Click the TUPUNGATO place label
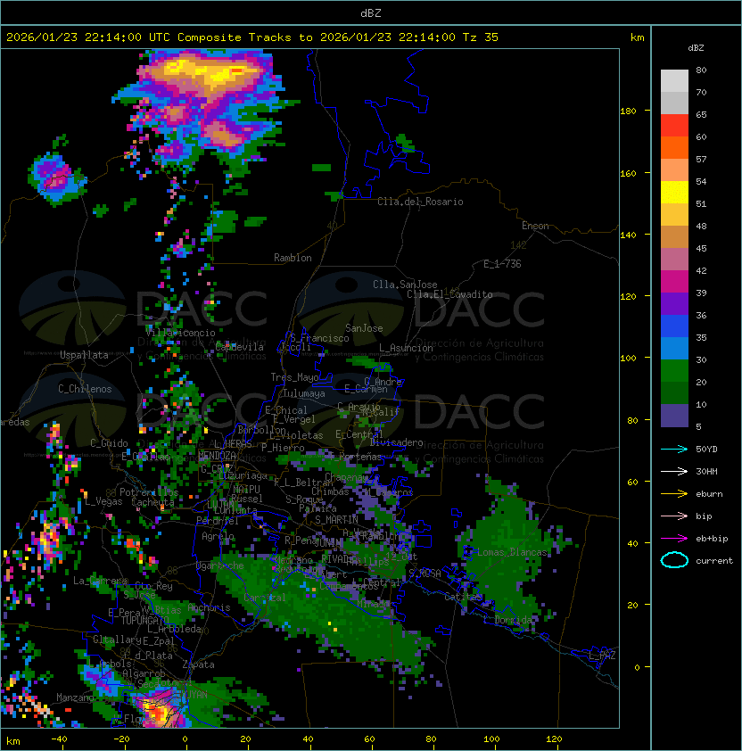 (144, 620)
